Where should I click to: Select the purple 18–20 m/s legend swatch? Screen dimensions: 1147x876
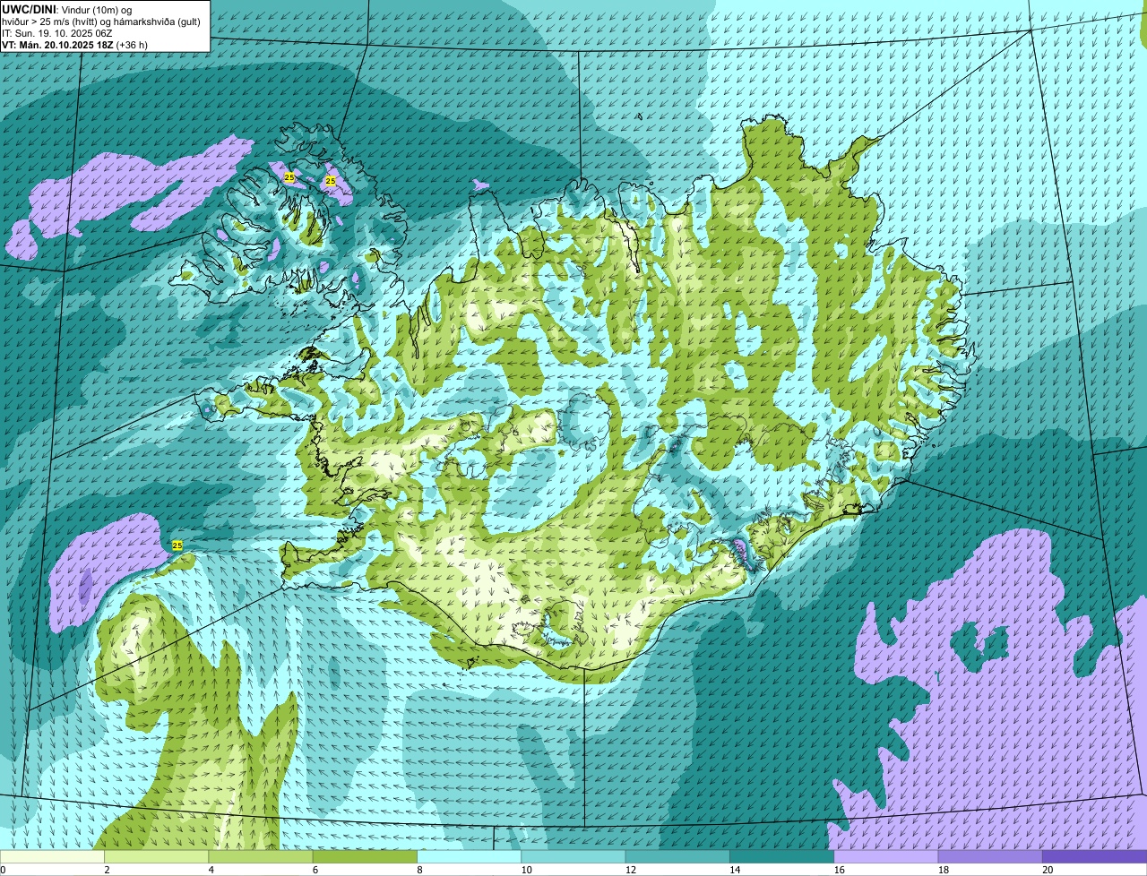990,857
